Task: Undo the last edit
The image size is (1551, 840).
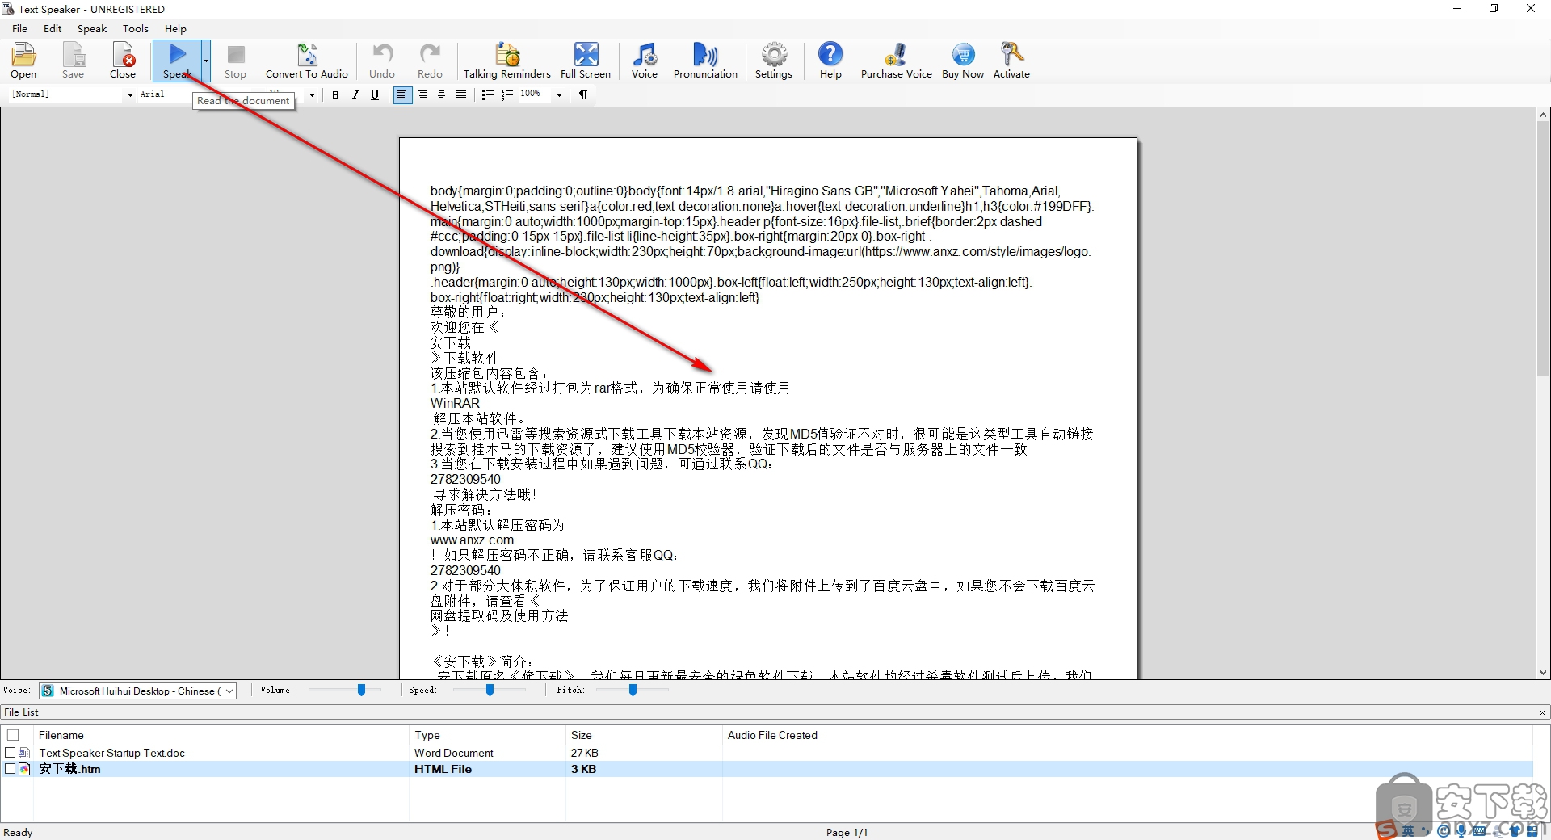Action: pyautogui.click(x=382, y=61)
